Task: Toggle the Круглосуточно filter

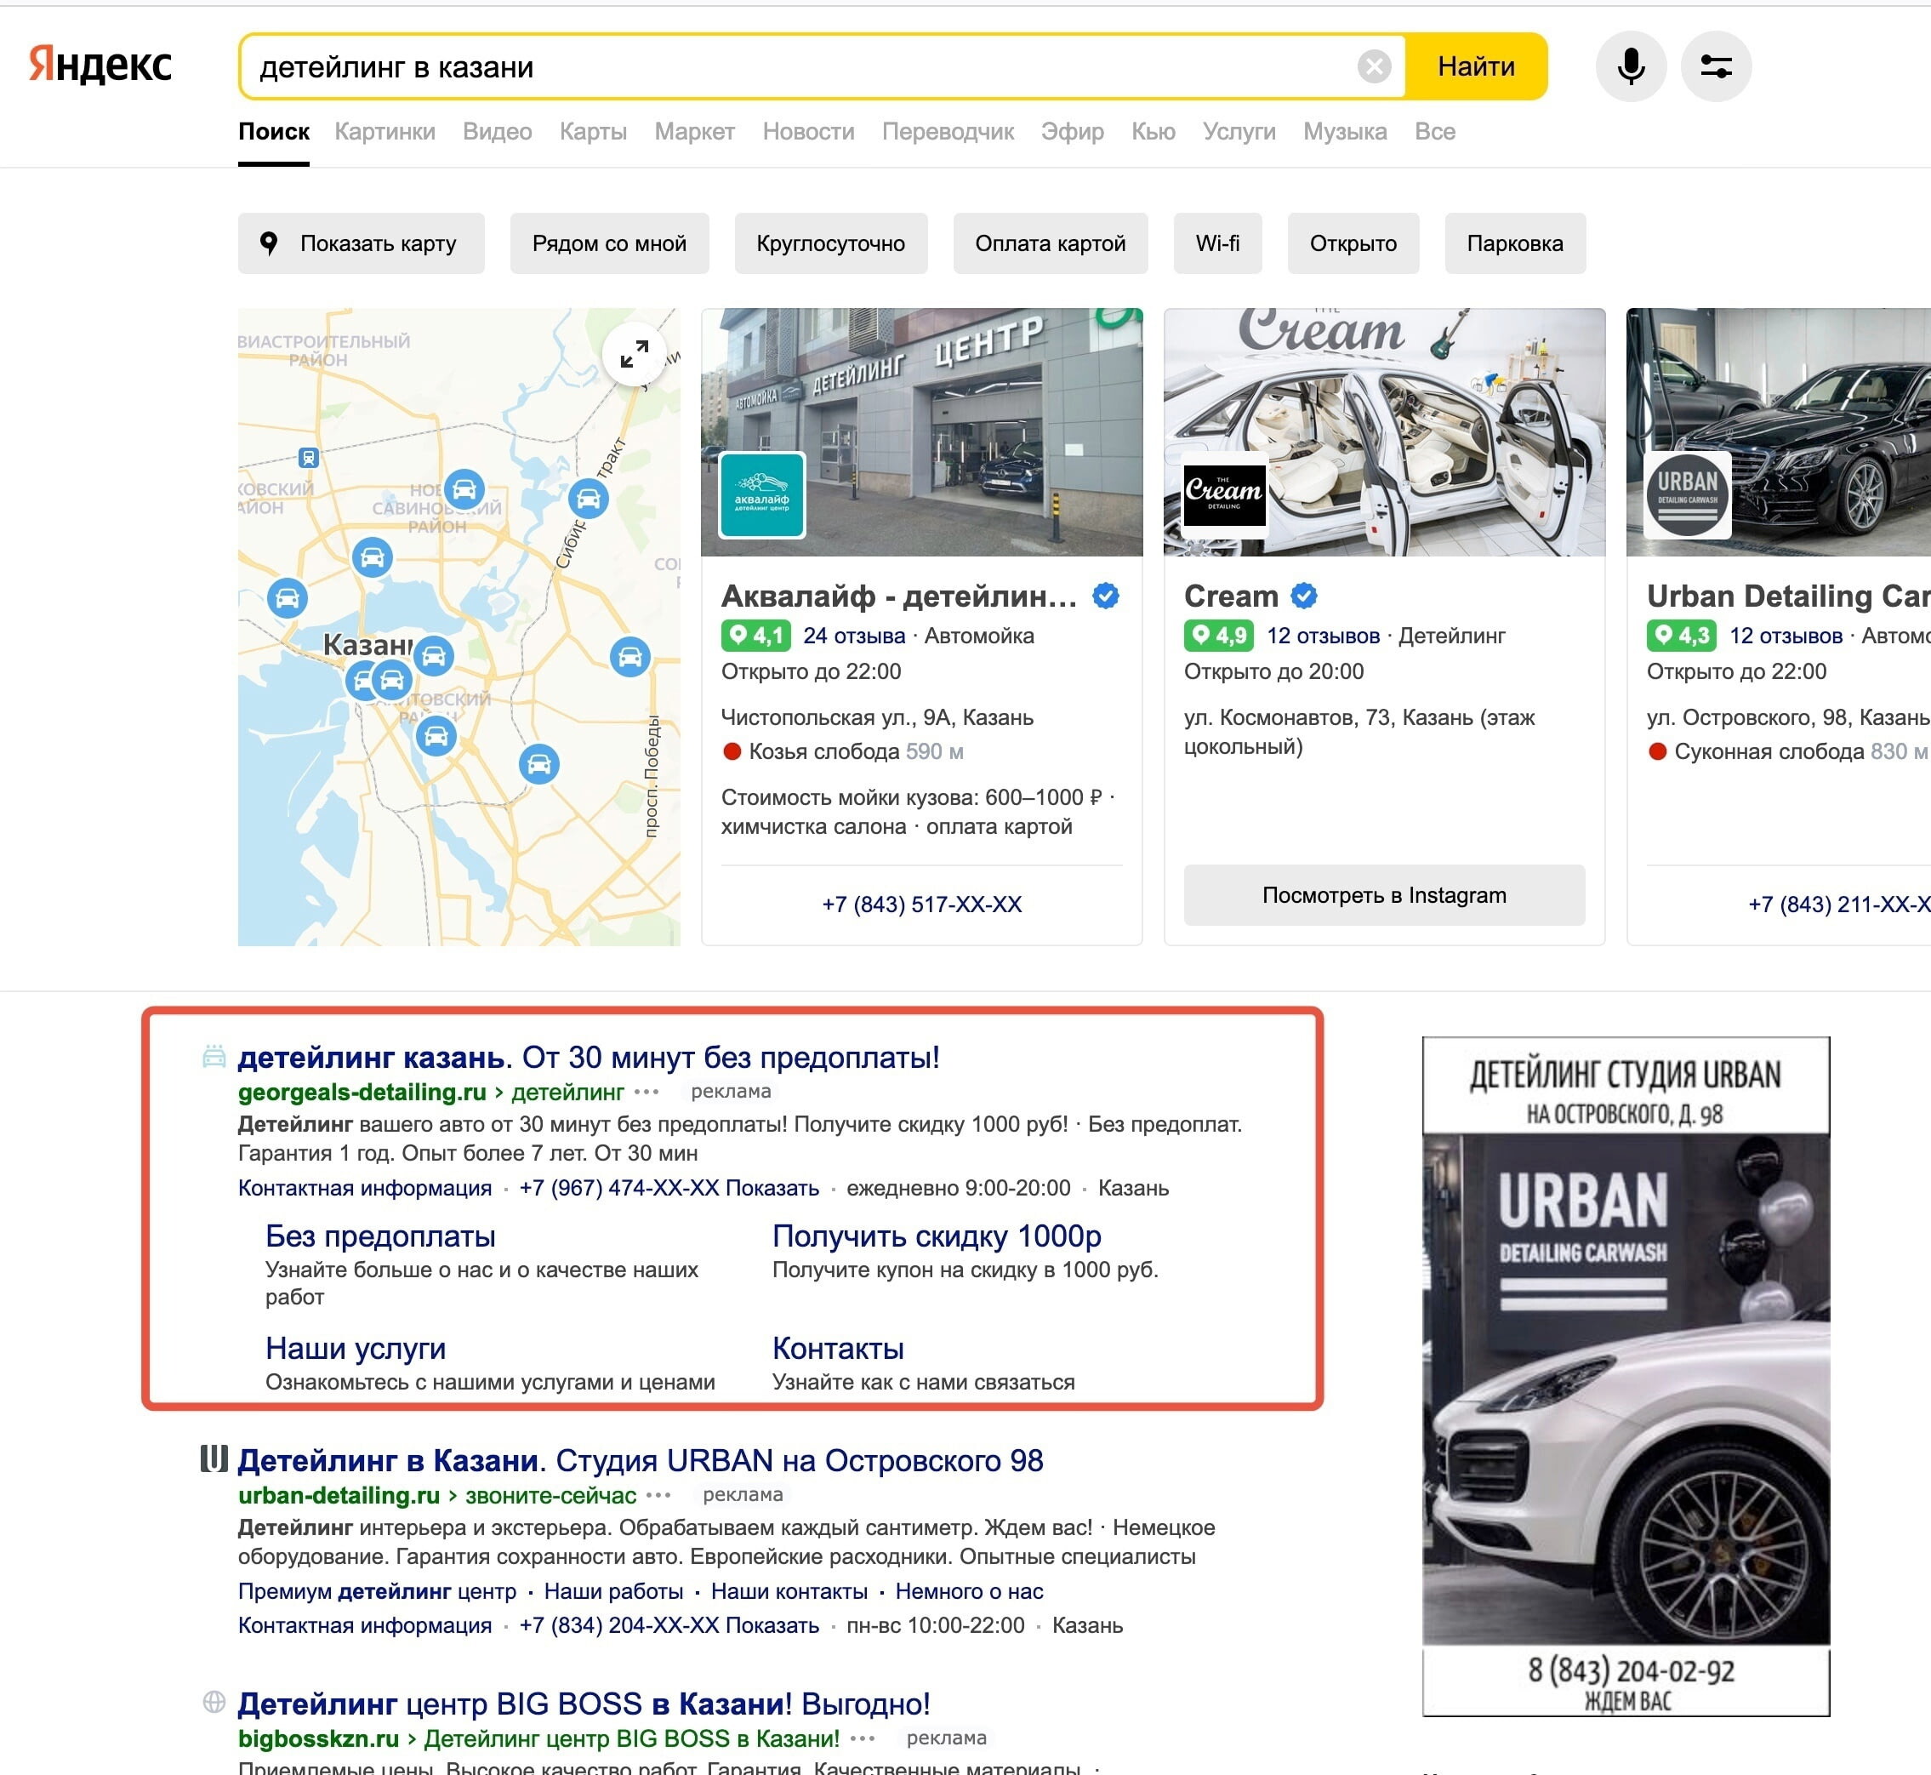Action: coord(829,243)
